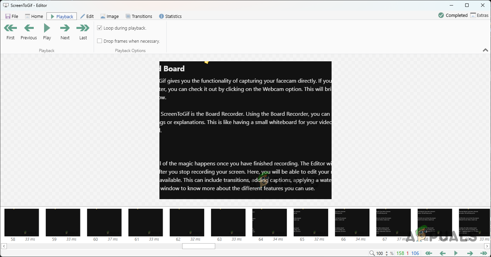Image resolution: width=491 pixels, height=257 pixels.
Task: Switch to the Home tab
Action: pos(34,16)
